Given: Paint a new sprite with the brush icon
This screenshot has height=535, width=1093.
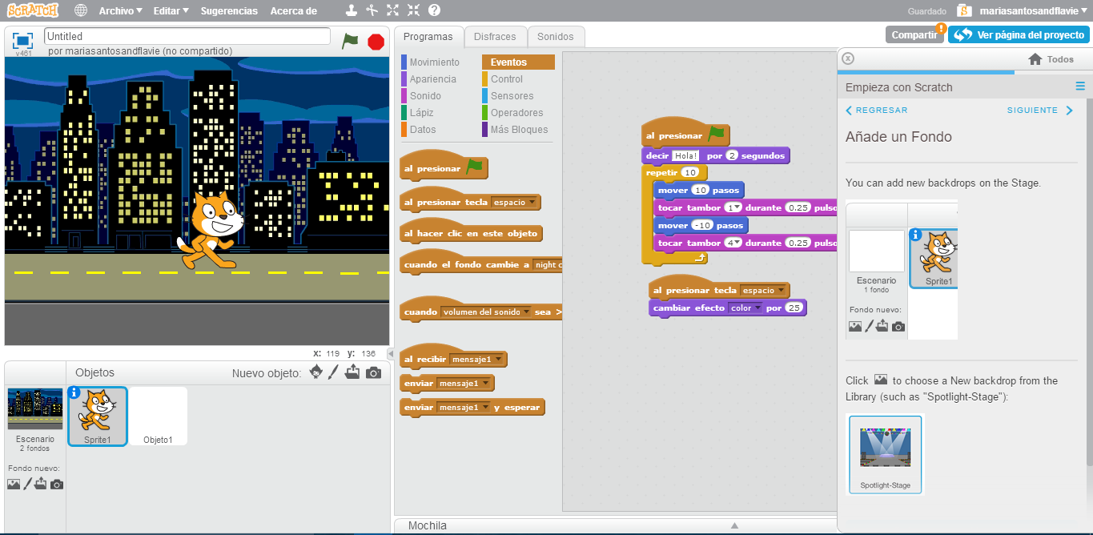Looking at the screenshot, I should click(334, 372).
